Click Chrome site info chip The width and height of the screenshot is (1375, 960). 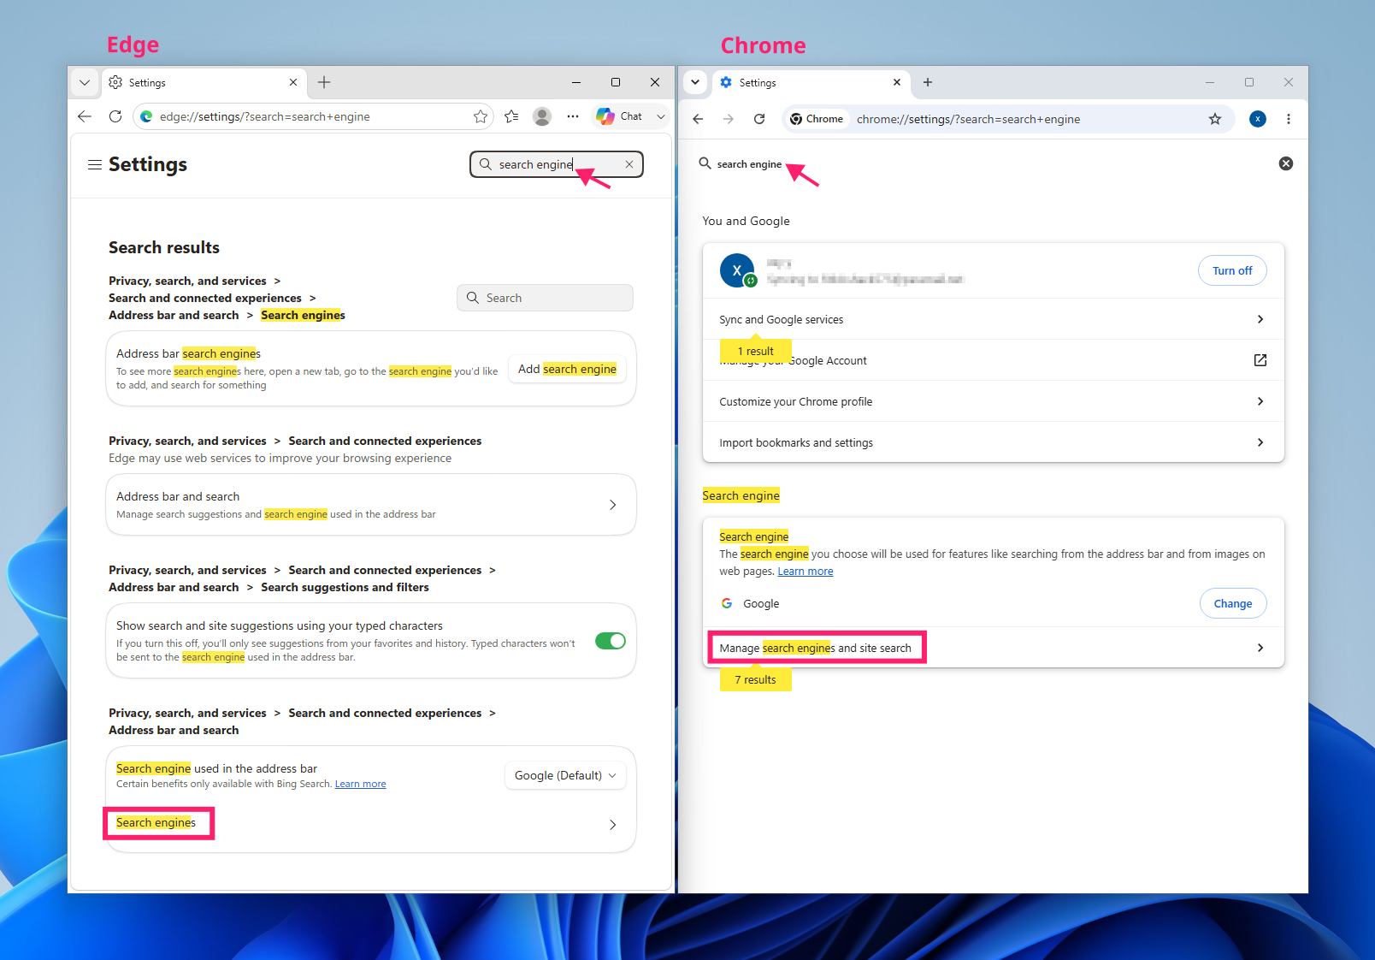[817, 119]
